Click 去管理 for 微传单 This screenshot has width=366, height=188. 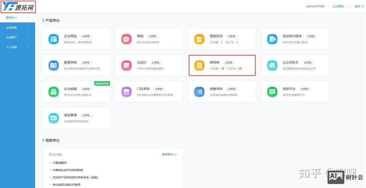[x=229, y=63]
